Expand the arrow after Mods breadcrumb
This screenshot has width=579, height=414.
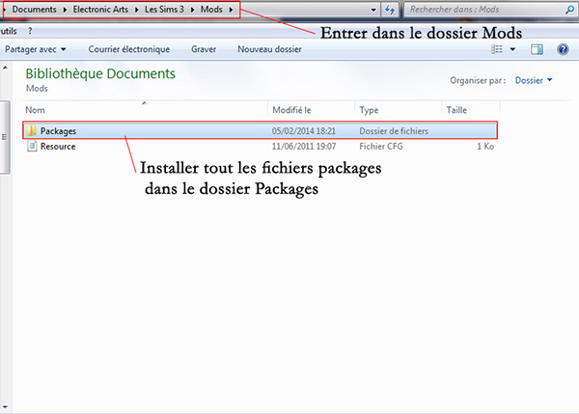pos(231,10)
